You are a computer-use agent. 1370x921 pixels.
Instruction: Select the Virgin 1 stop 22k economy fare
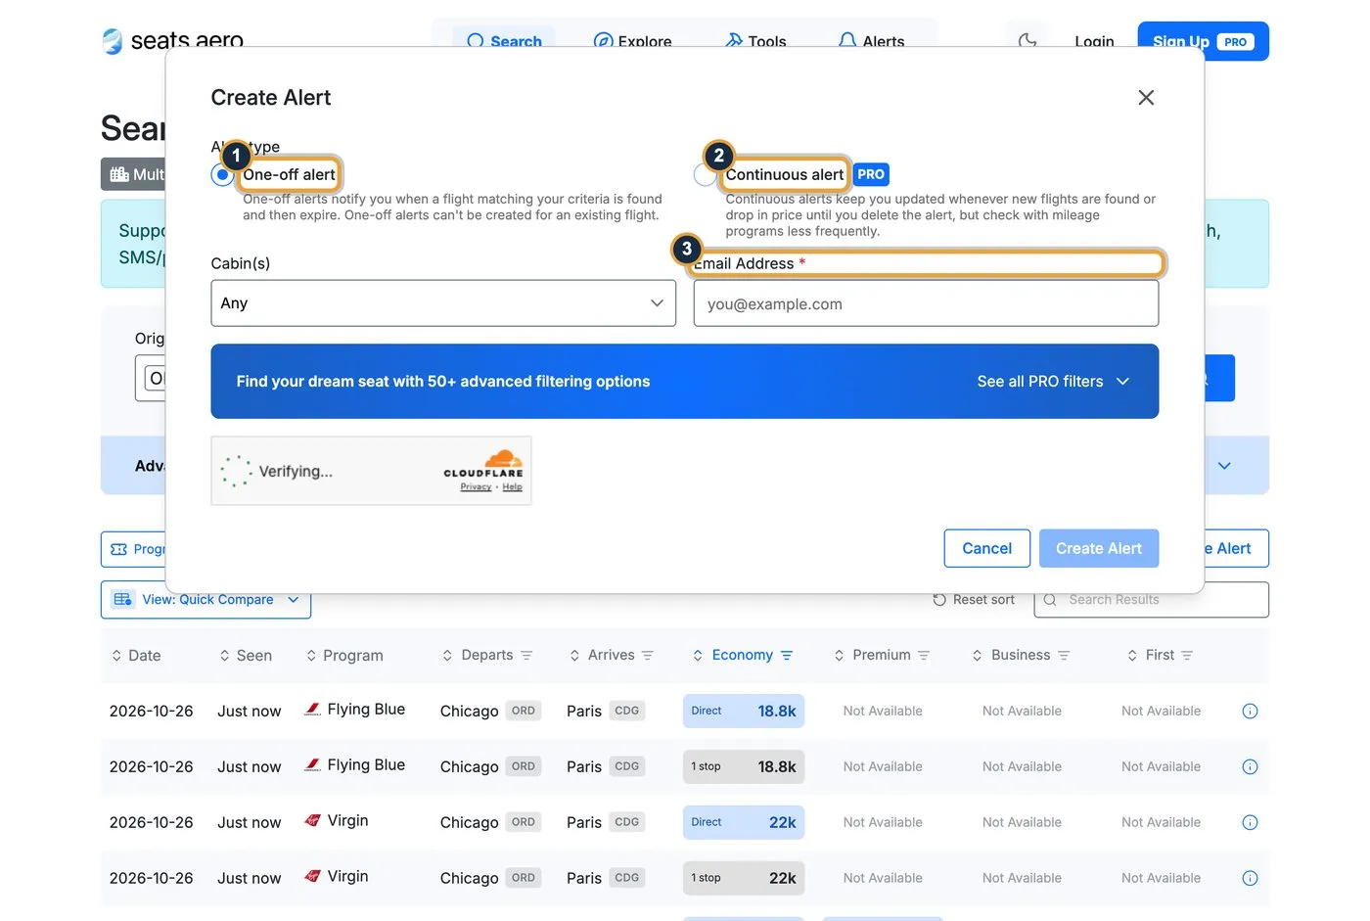click(744, 879)
